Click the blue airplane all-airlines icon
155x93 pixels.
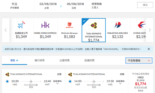[x=21, y=25]
